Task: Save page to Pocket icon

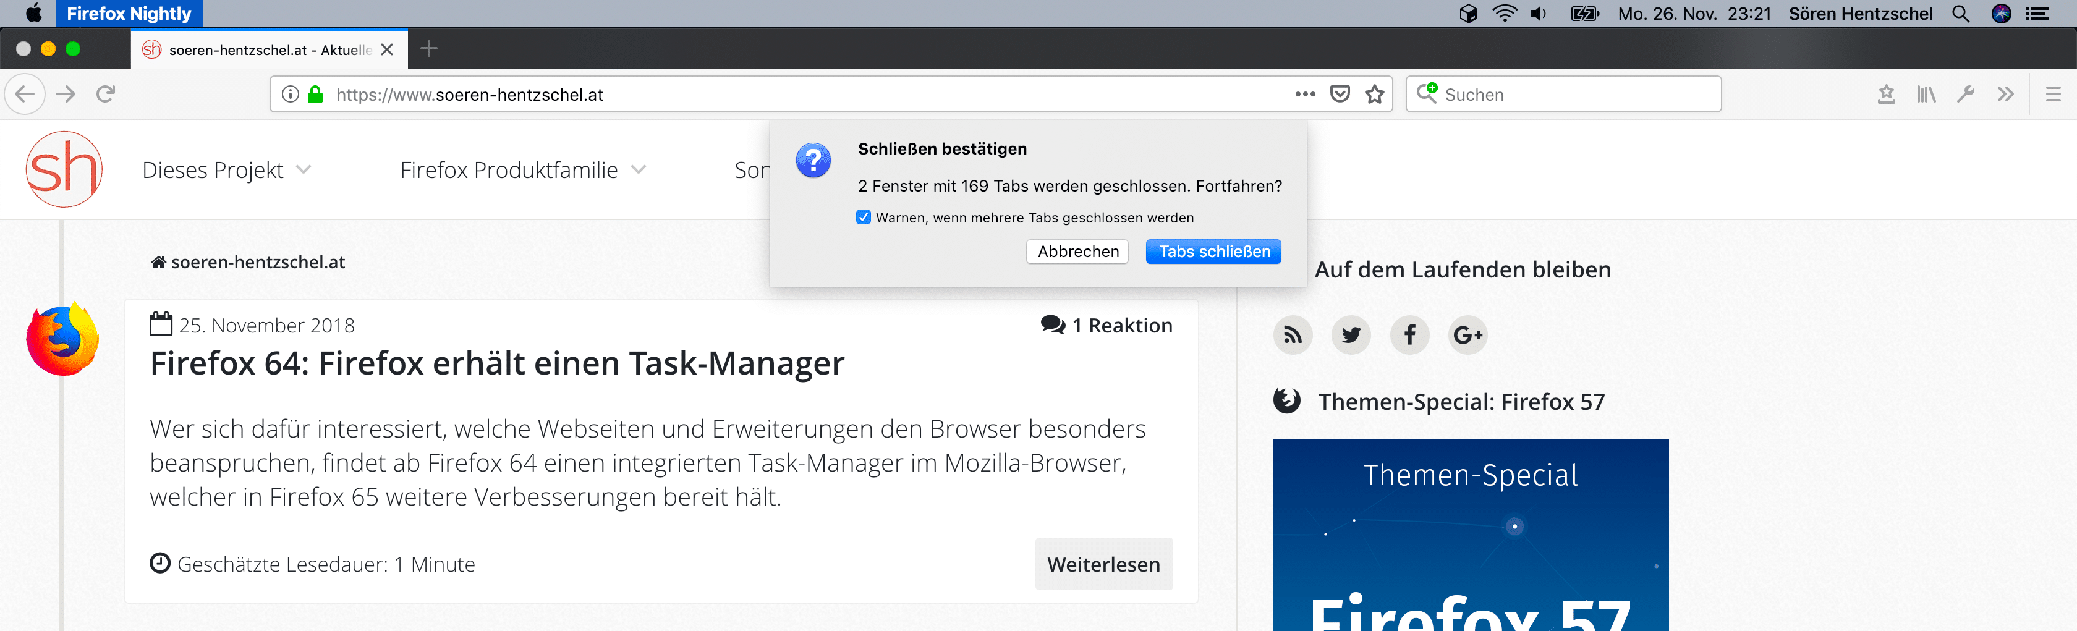Action: coord(1340,95)
